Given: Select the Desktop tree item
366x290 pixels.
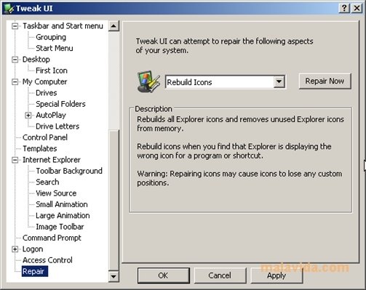Looking at the screenshot, I should (x=36, y=60).
